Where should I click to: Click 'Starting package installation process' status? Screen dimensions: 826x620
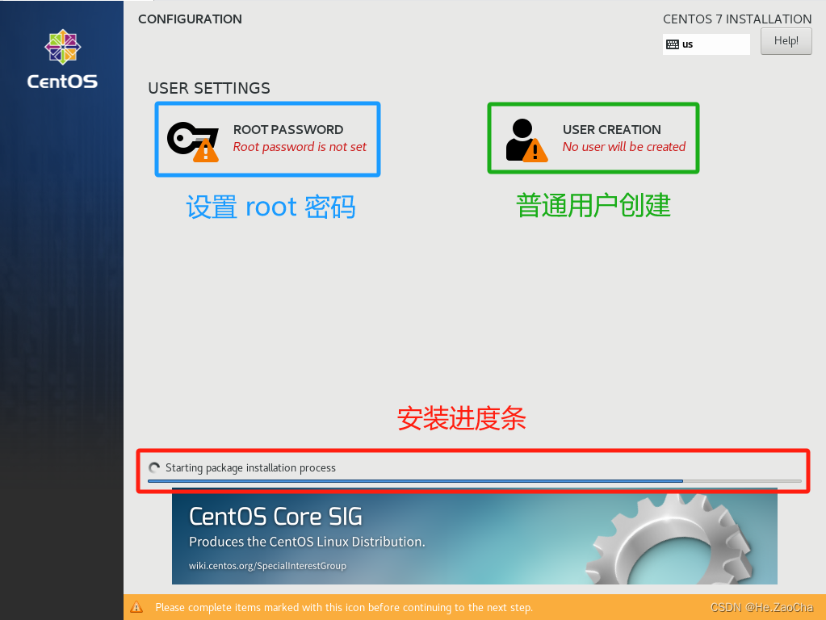coord(250,467)
